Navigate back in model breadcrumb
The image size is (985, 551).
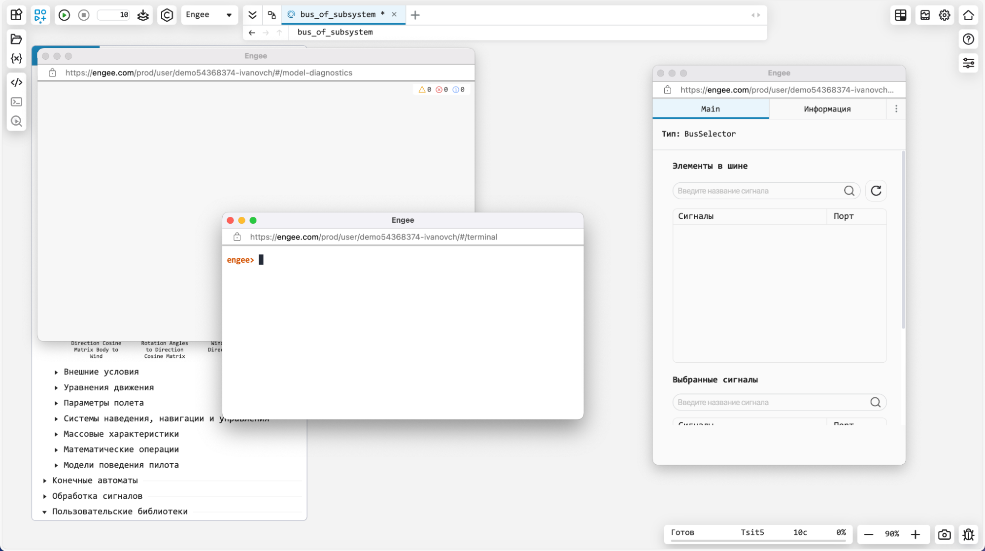(x=252, y=33)
